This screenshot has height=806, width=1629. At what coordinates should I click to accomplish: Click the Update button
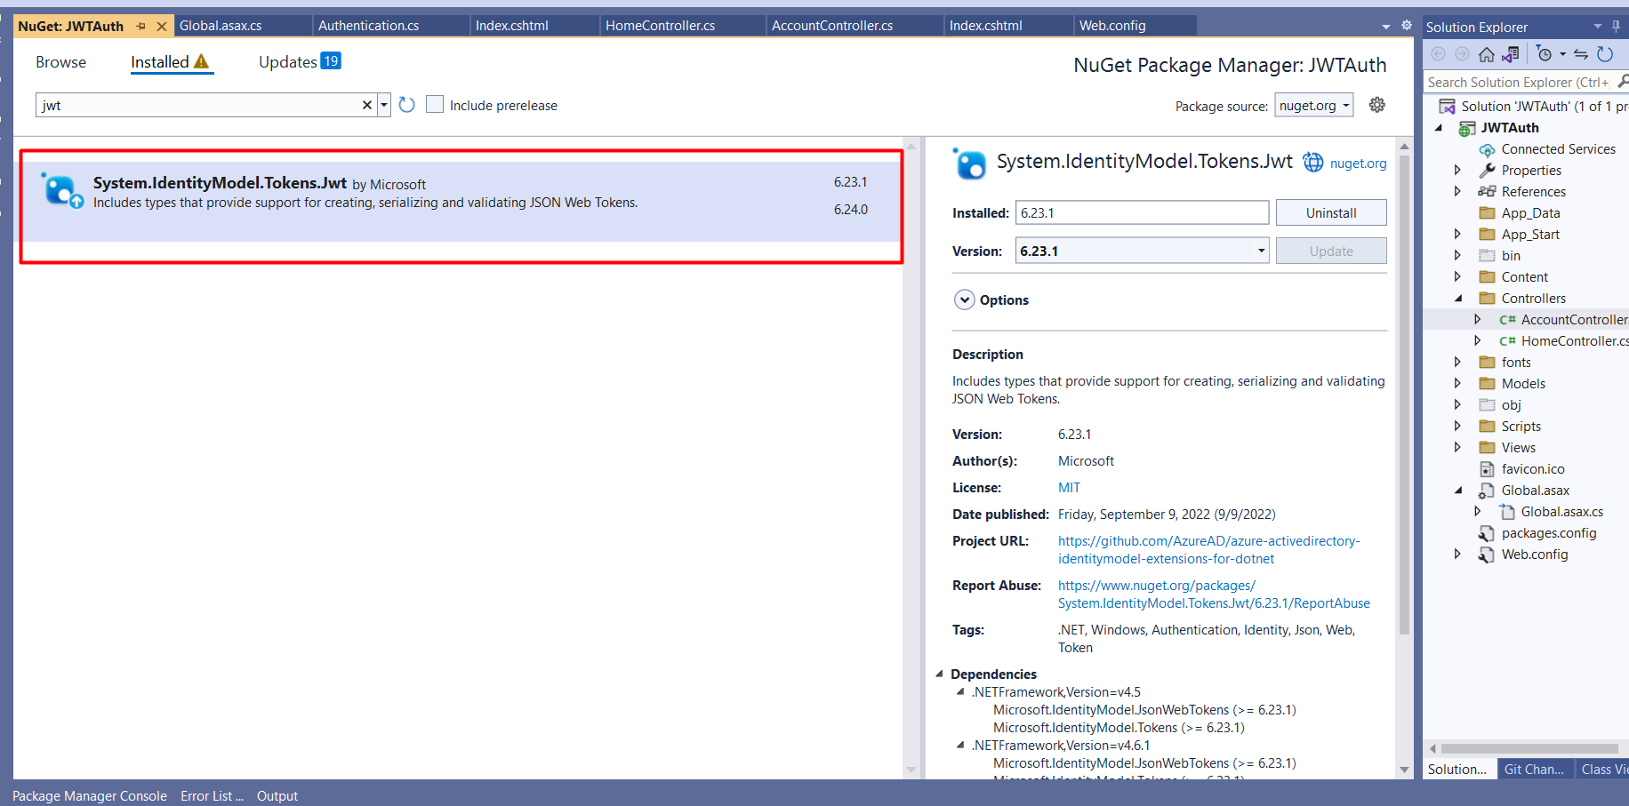pos(1331,251)
